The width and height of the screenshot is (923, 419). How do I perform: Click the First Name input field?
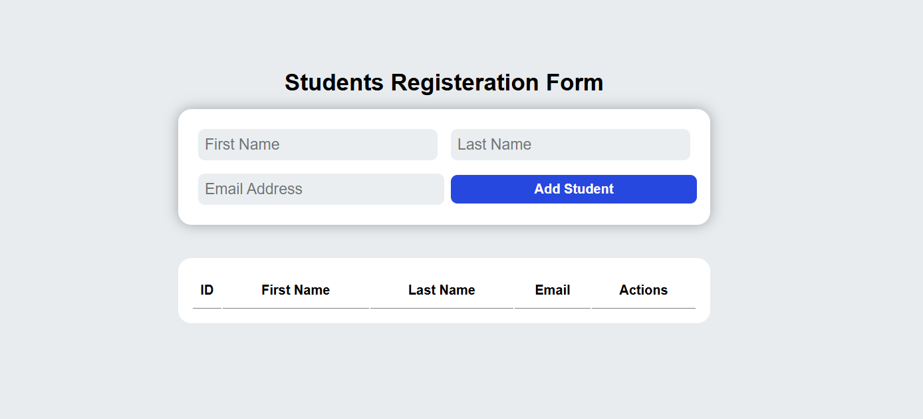tap(318, 144)
